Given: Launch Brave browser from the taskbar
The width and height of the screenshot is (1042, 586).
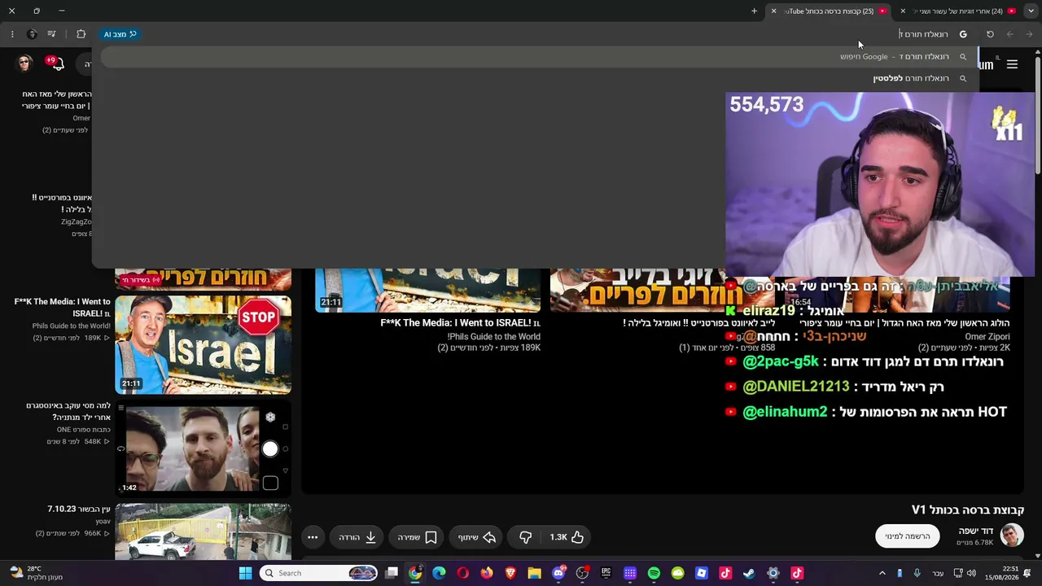Looking at the screenshot, I should click(510, 573).
